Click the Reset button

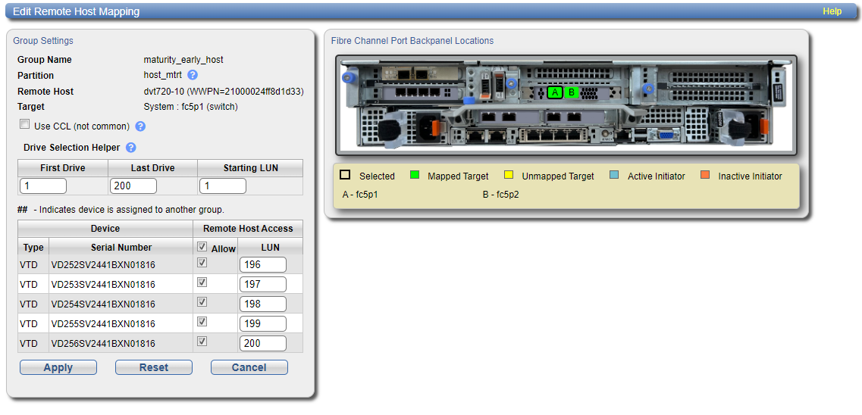coord(153,367)
